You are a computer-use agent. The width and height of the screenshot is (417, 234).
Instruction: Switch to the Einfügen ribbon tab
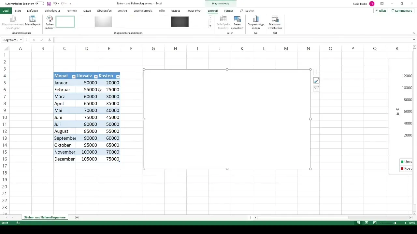tap(33, 11)
